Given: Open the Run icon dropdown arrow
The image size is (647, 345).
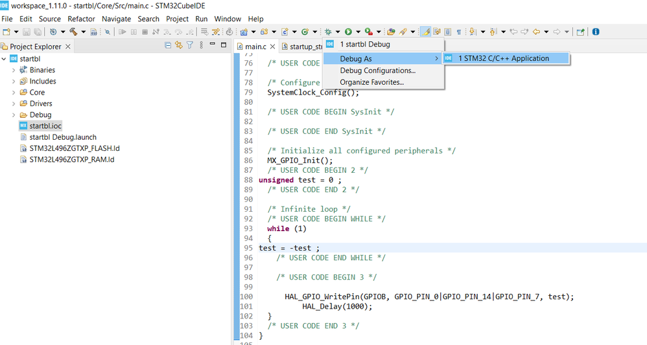Looking at the screenshot, I should [358, 32].
